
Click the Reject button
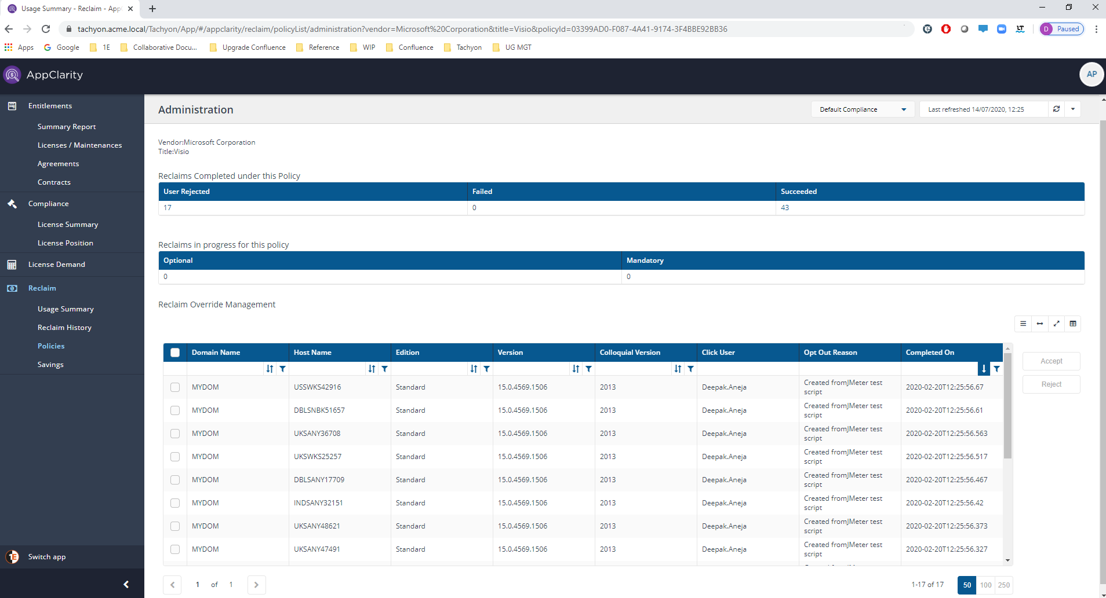tap(1052, 384)
